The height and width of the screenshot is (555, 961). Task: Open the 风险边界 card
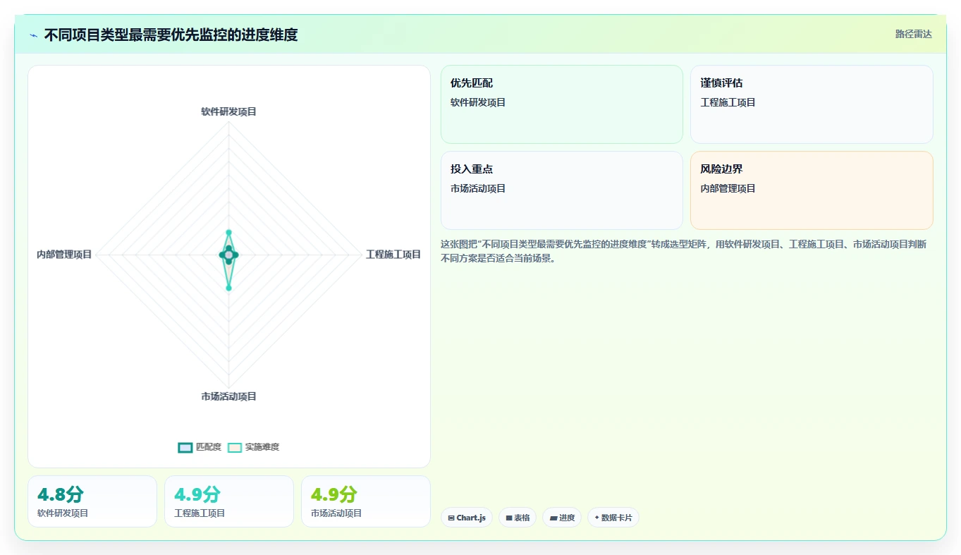click(812, 190)
